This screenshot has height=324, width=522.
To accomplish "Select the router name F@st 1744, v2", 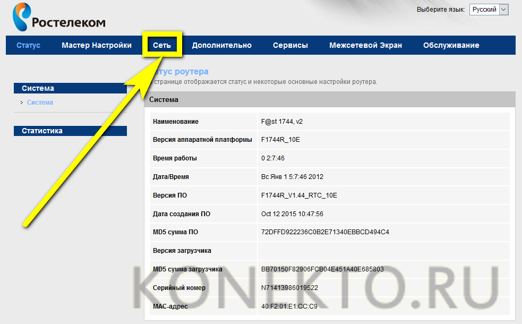I will [282, 122].
